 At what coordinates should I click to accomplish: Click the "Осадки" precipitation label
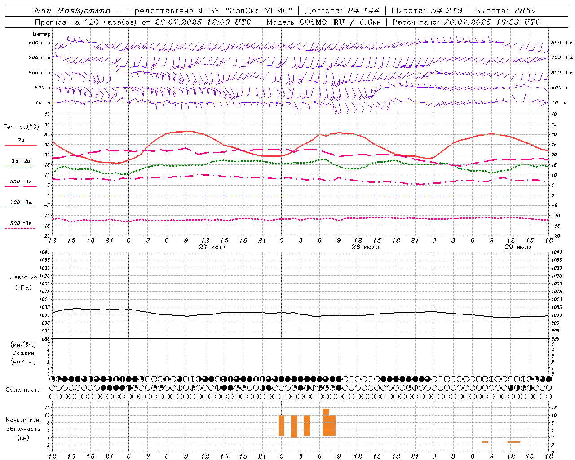point(23,353)
